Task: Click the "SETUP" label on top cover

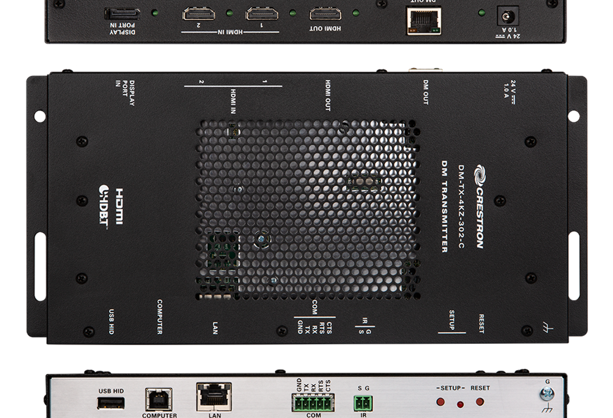Action: point(452,319)
